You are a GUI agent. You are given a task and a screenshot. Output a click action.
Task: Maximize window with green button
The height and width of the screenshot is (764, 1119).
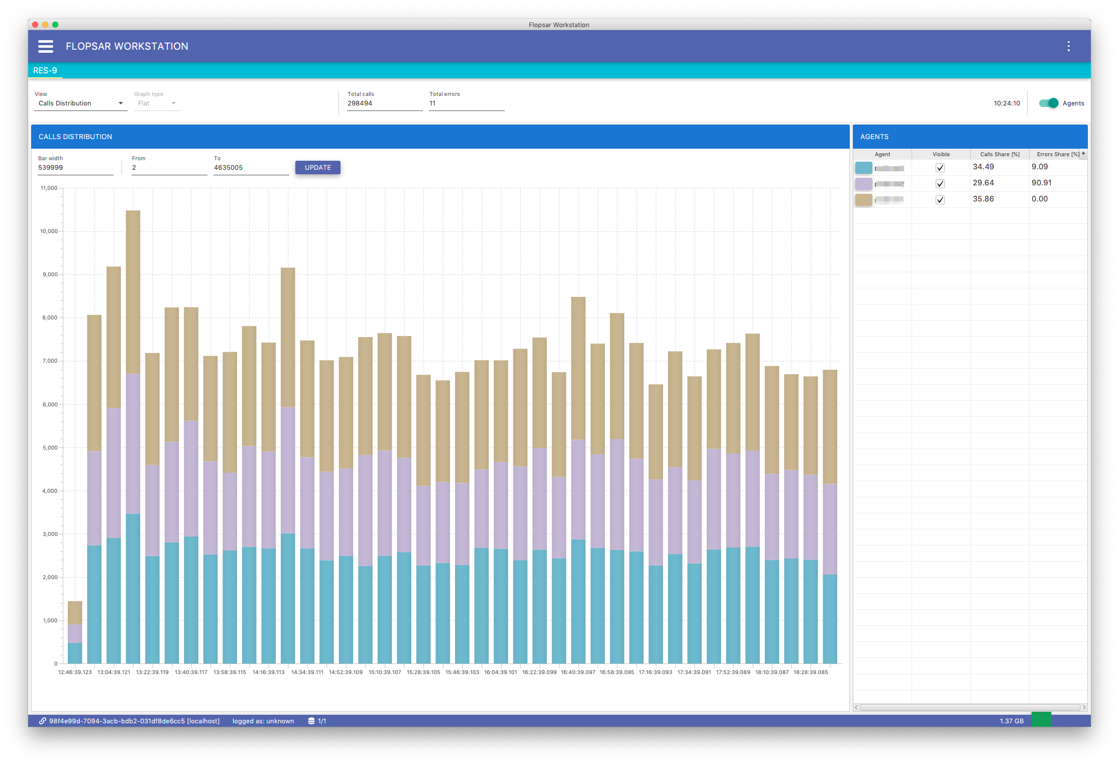click(55, 25)
